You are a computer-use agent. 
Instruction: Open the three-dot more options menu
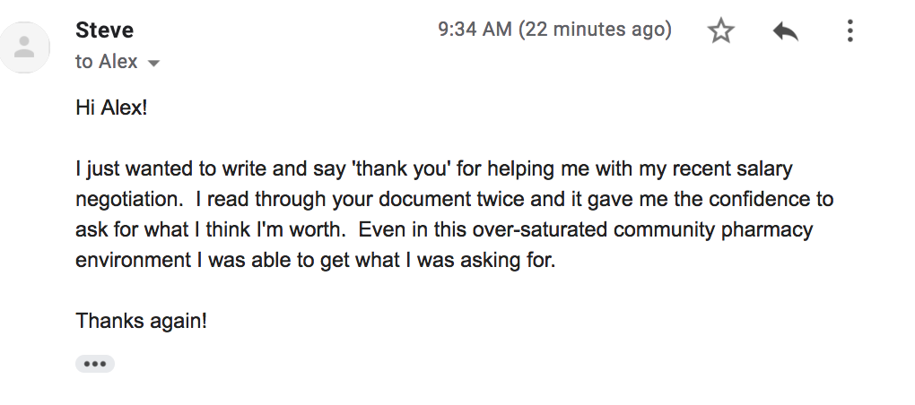[x=850, y=32]
